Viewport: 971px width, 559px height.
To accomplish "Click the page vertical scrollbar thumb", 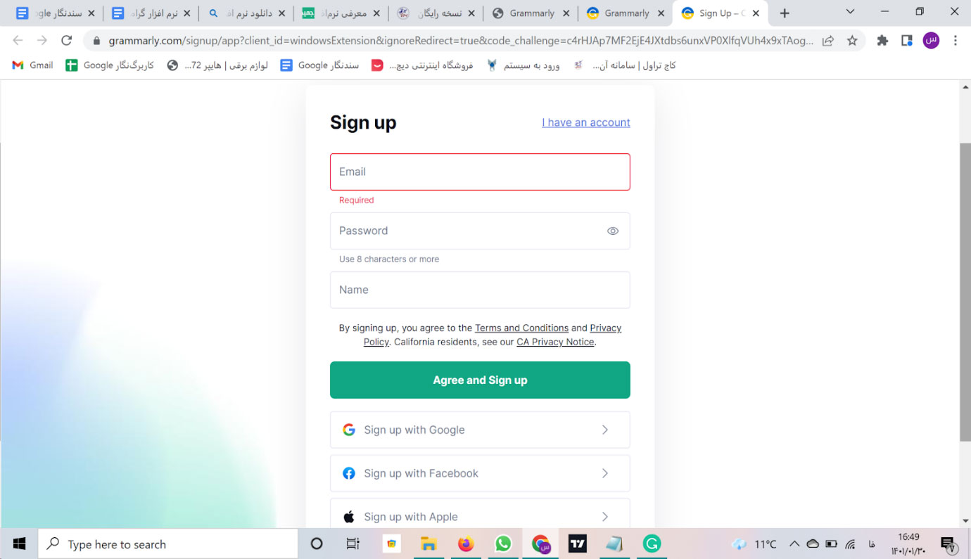I will click(x=965, y=292).
